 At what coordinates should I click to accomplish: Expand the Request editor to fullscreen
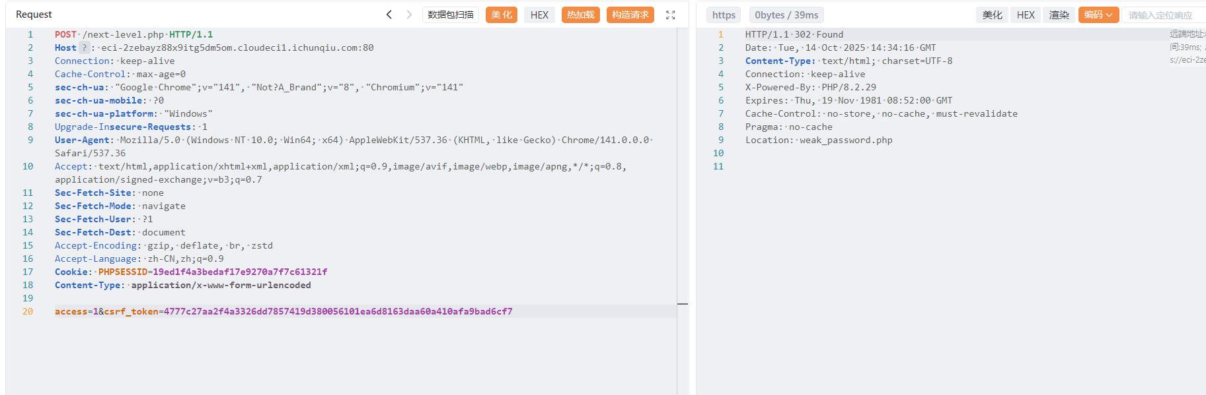pos(670,15)
